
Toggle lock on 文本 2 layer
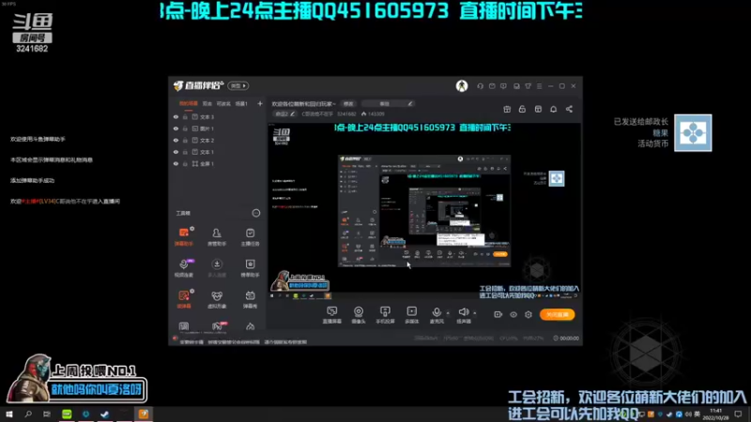point(185,140)
